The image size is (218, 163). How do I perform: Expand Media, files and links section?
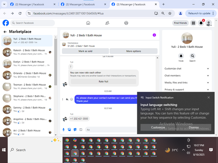tap(187, 83)
